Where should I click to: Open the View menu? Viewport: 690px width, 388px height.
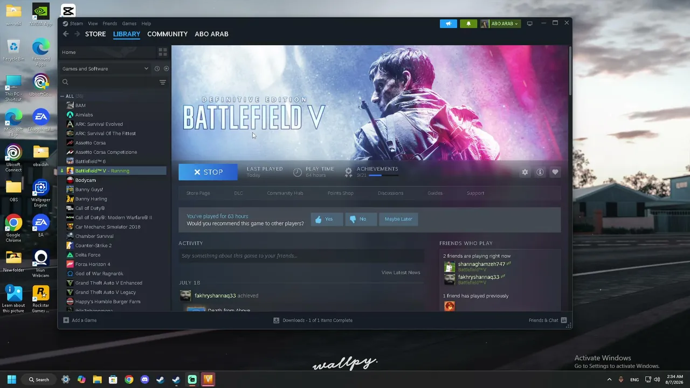point(93,24)
